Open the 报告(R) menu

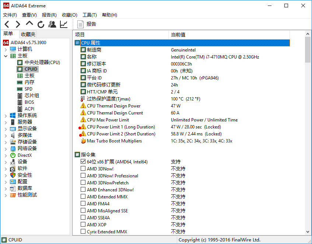pos(49,15)
